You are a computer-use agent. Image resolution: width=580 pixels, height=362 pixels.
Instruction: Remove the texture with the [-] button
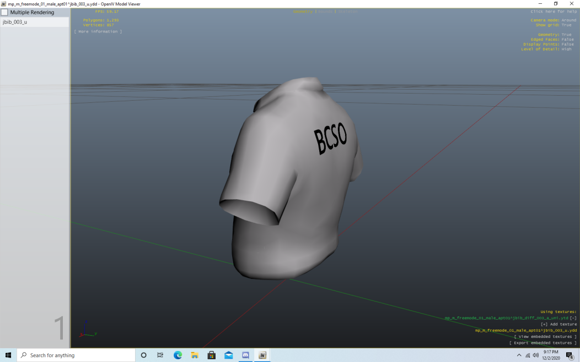point(573,318)
